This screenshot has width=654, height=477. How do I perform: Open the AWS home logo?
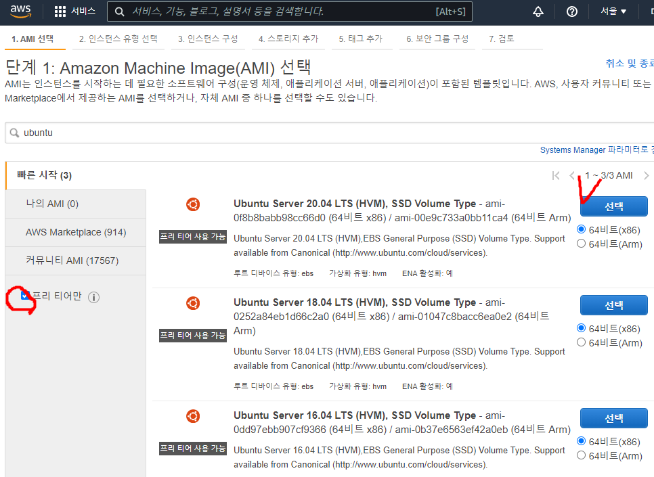coord(21,12)
